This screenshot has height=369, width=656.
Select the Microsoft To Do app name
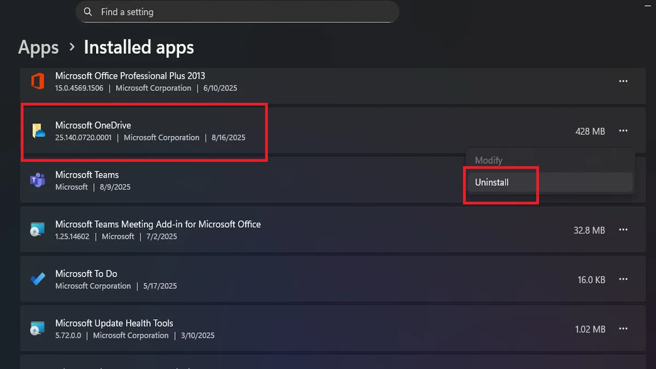[86, 273]
